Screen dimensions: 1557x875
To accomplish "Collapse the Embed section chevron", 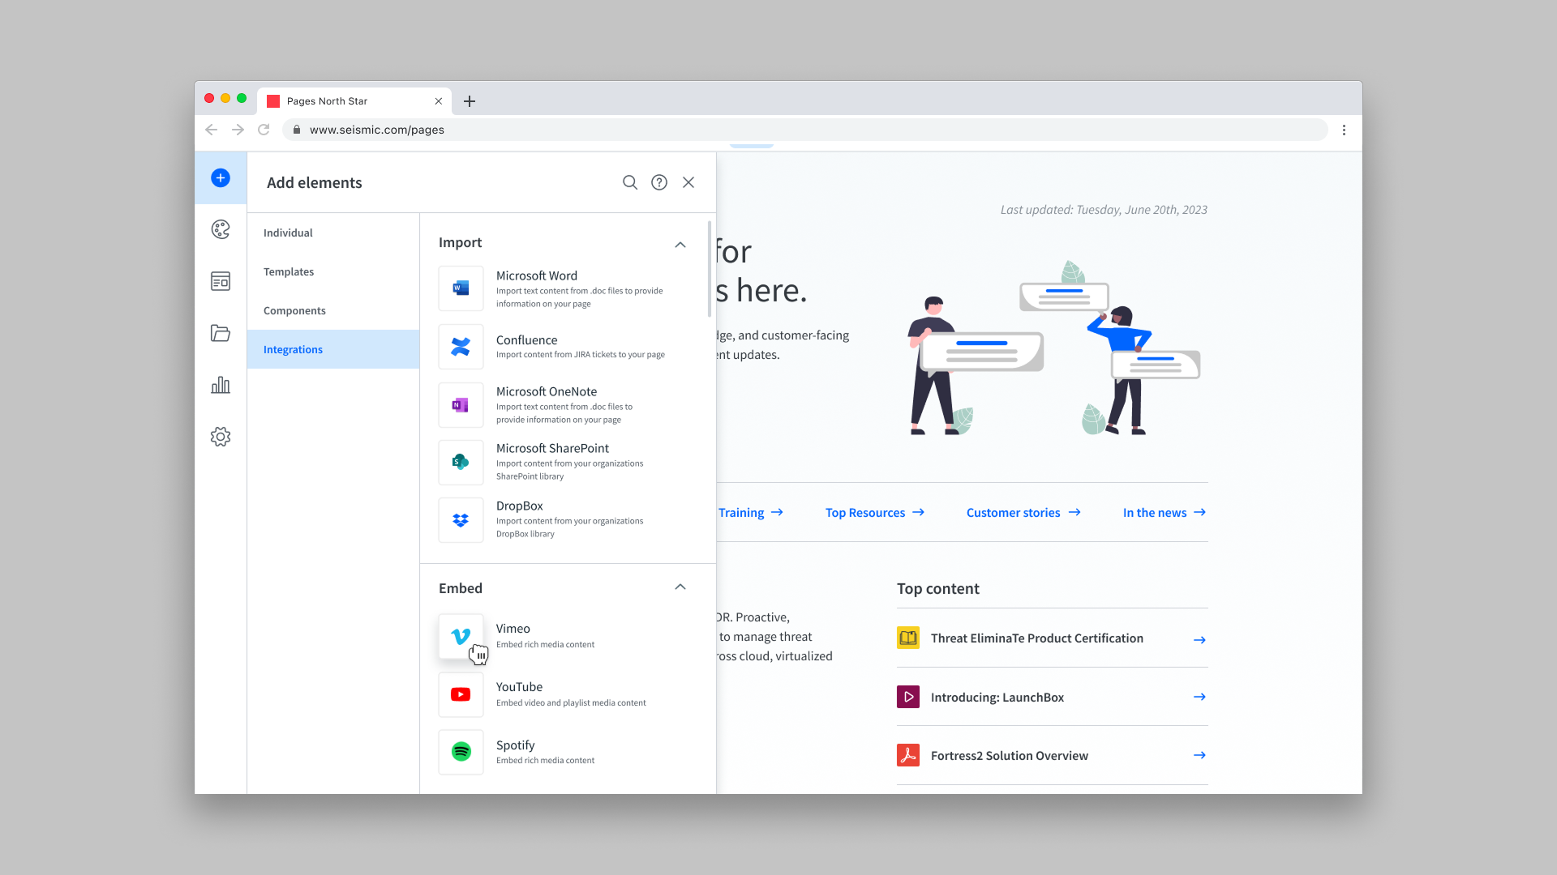I will (x=680, y=587).
